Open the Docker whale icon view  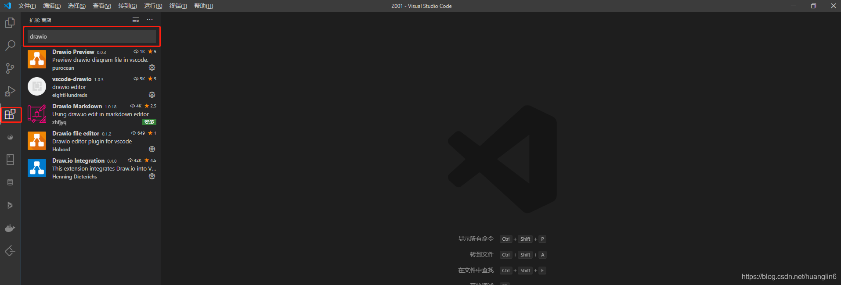tap(10, 228)
